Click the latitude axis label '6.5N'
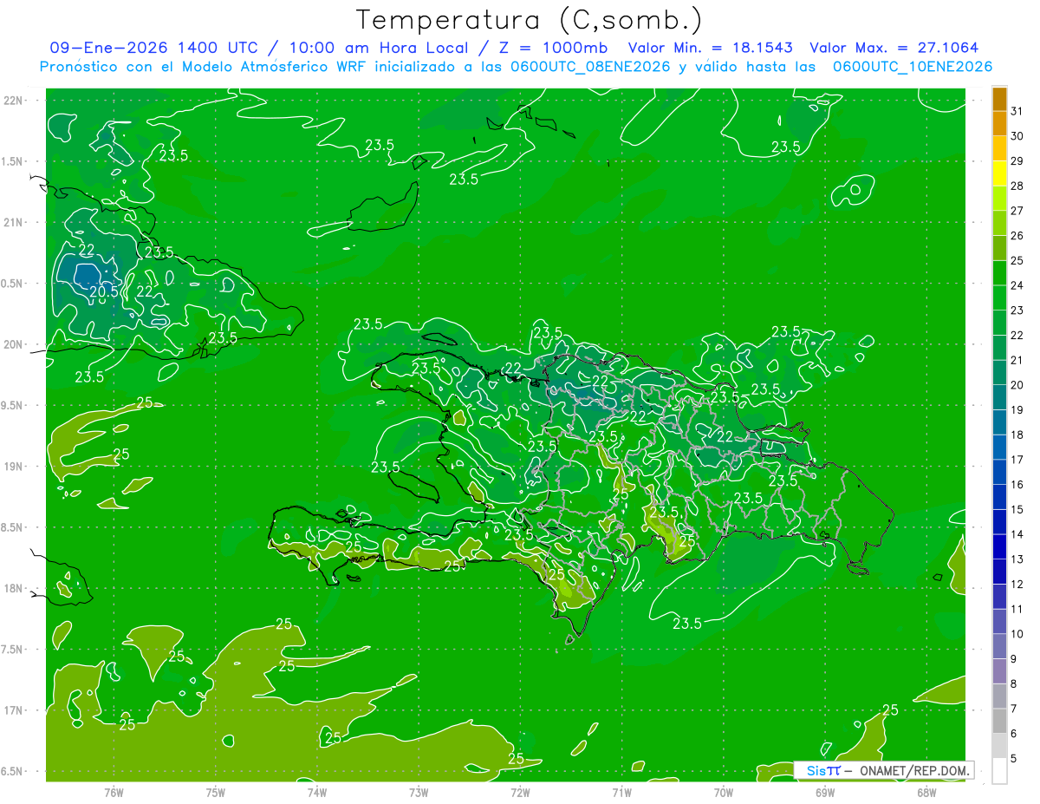 pyautogui.click(x=13, y=772)
